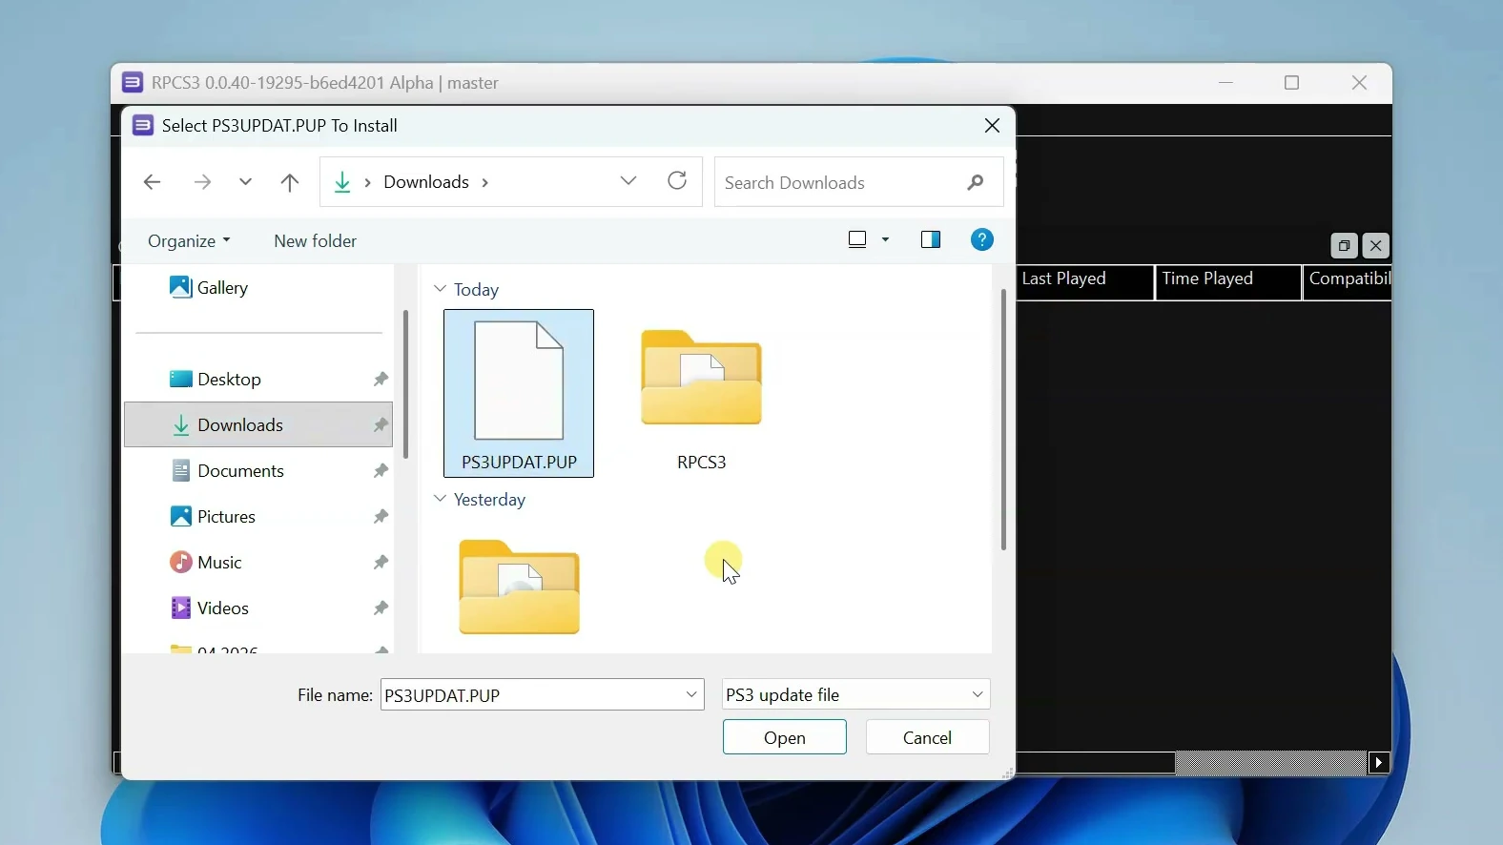Click the Cancel button

928,738
